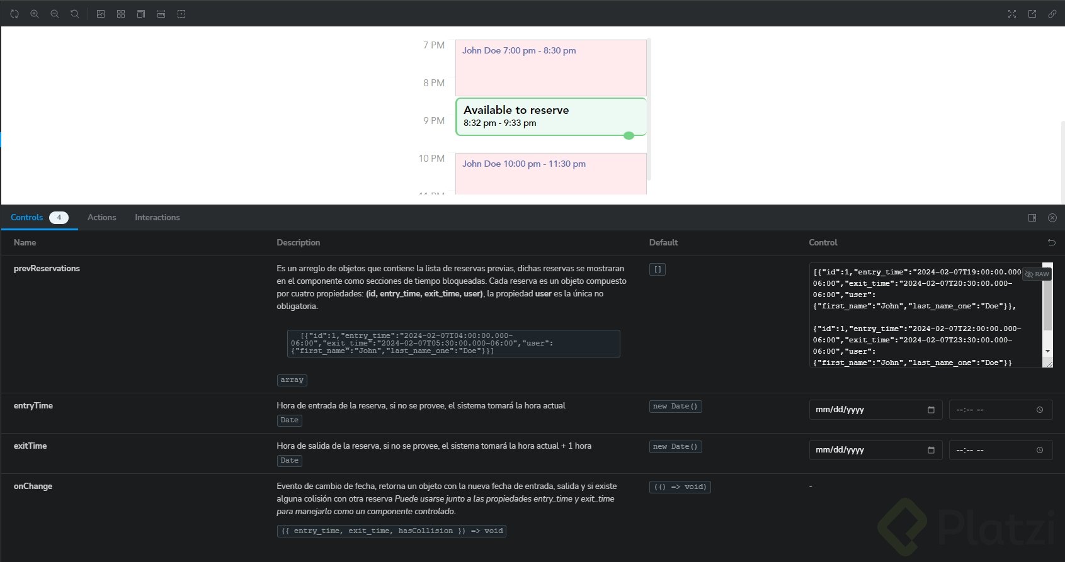Screen dimensions: 1065x562
Task: Click the 10 PM time label
Action: pos(432,159)
